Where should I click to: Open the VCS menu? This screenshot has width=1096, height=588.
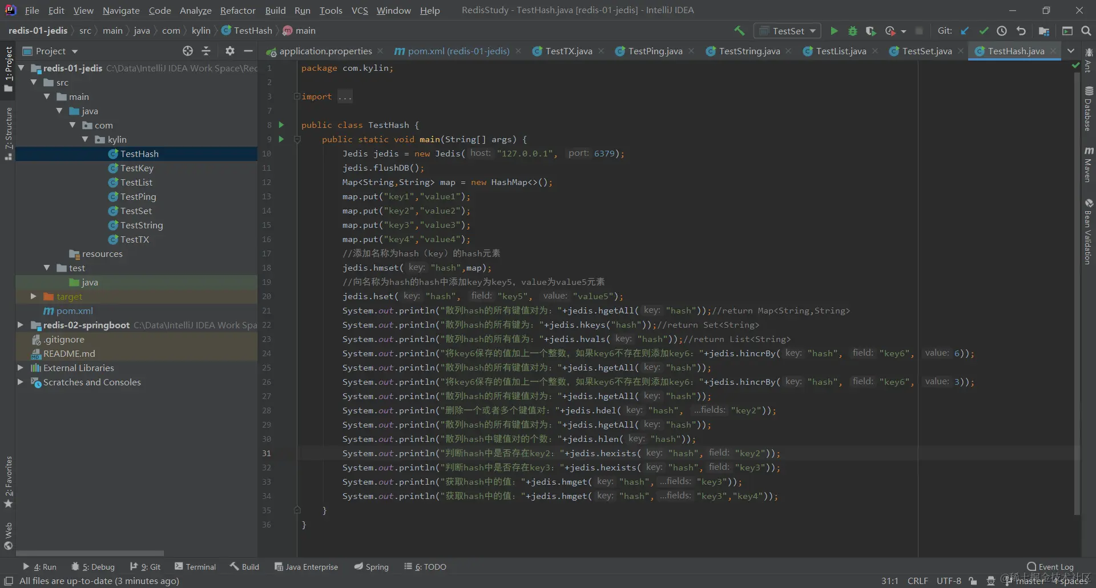[x=360, y=10]
